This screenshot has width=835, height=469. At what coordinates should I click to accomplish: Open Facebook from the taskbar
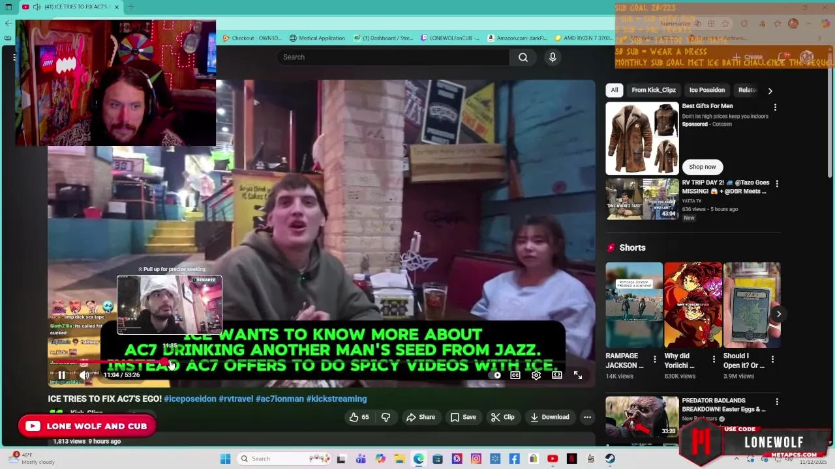coord(514,459)
